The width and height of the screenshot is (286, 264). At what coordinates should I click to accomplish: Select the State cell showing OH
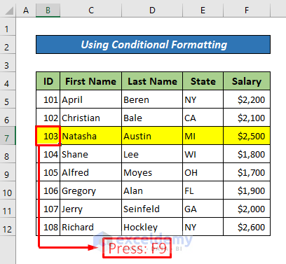(x=203, y=172)
